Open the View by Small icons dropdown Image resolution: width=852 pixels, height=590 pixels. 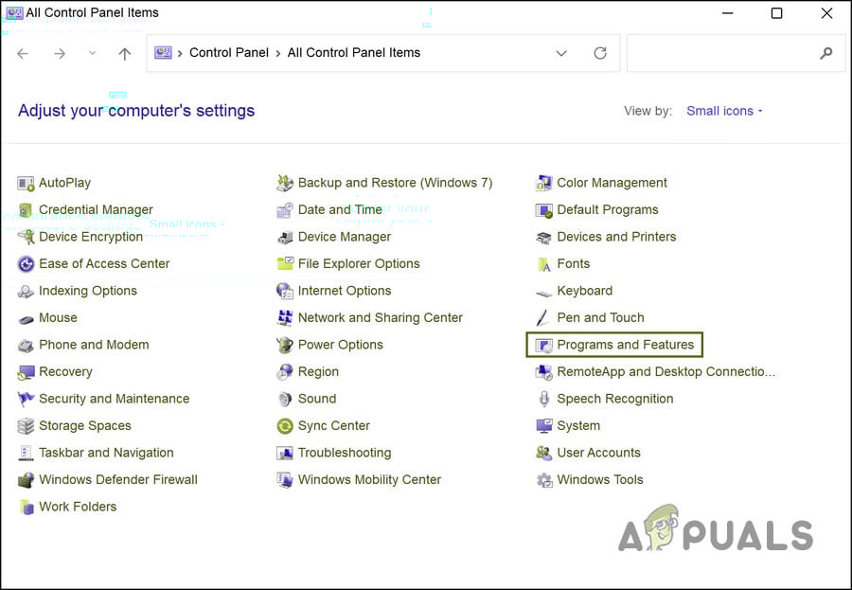pos(724,111)
